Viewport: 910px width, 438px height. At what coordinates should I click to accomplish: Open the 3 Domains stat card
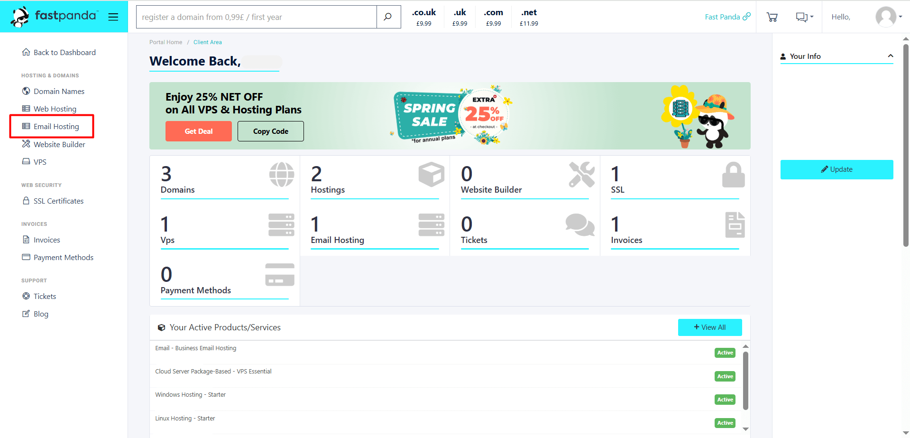[x=225, y=180]
